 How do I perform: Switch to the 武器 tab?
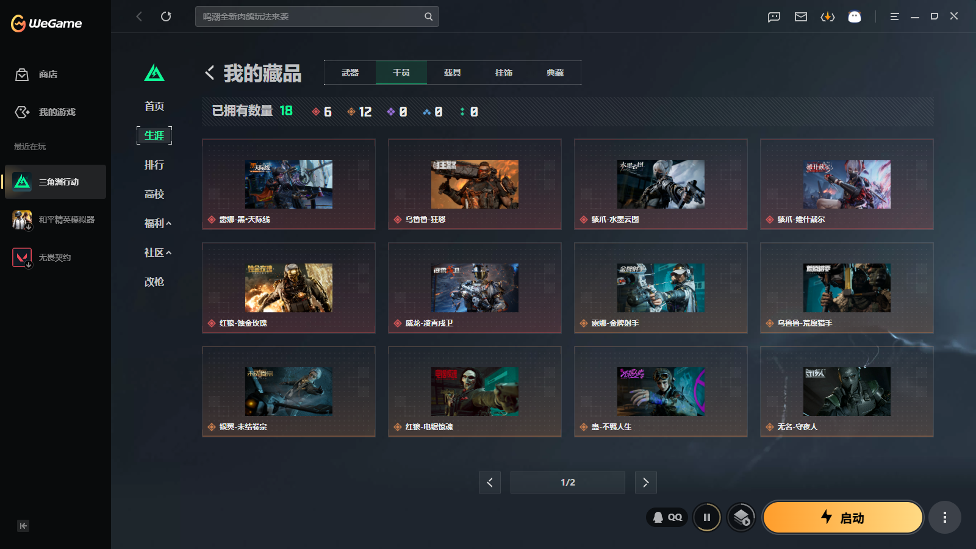tap(350, 73)
